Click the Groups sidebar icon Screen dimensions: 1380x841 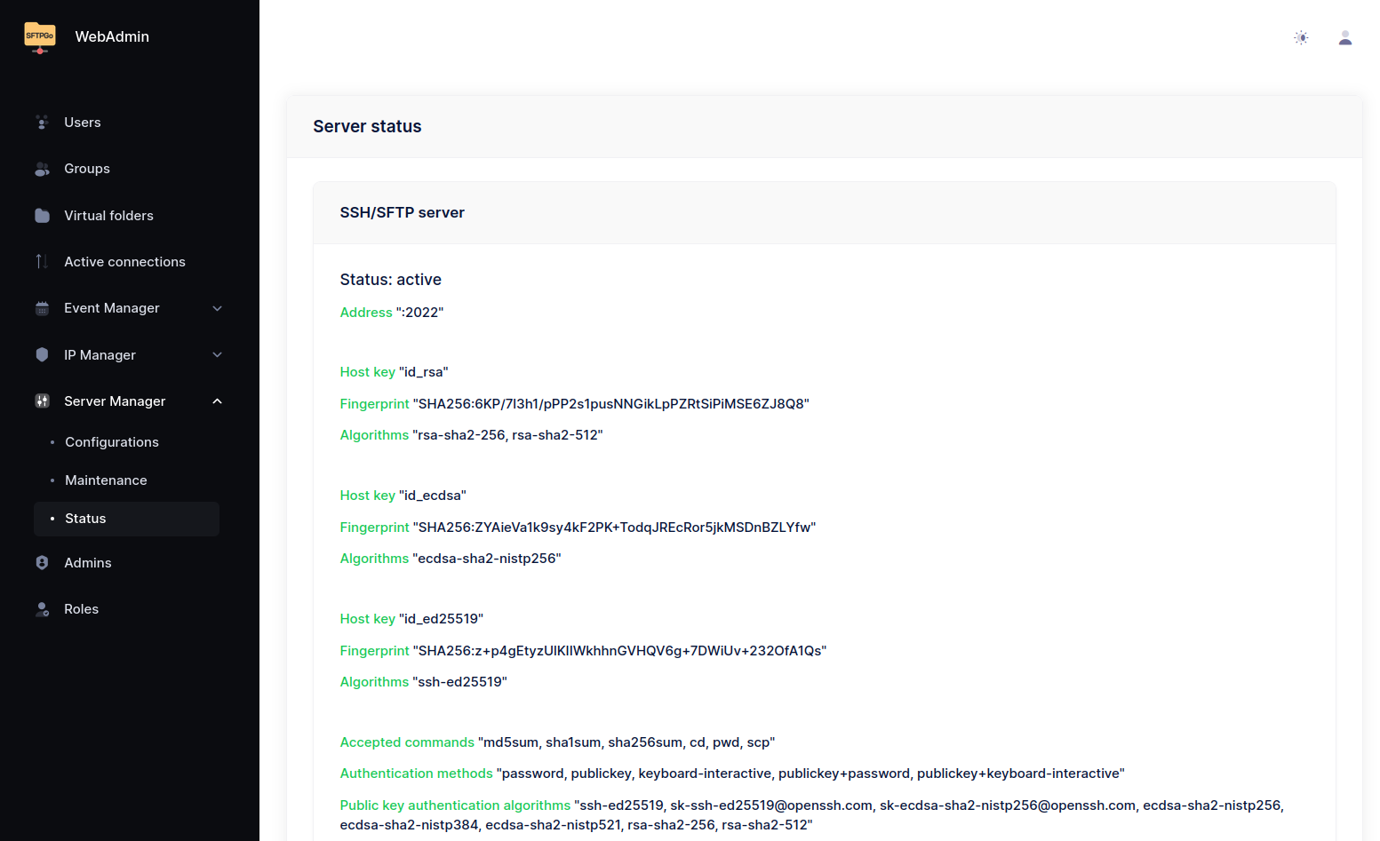(x=42, y=169)
